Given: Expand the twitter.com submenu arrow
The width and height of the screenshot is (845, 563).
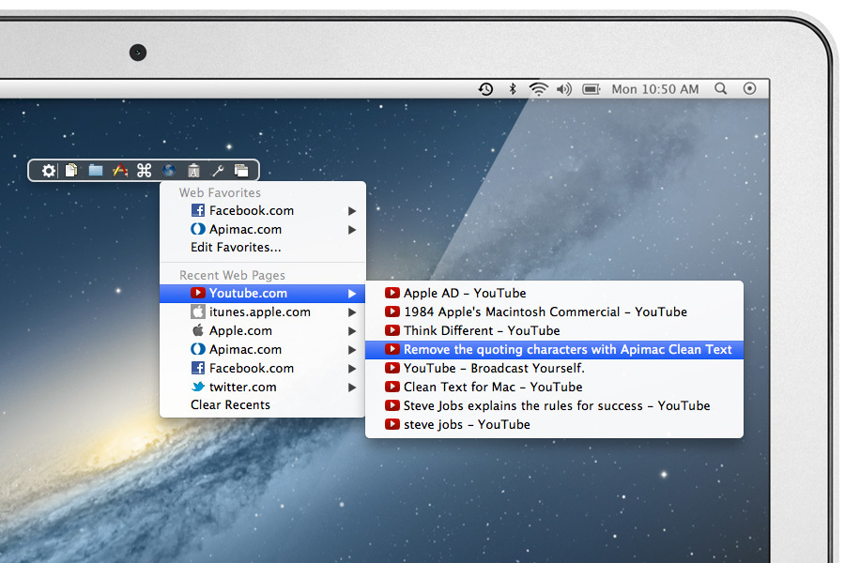Looking at the screenshot, I should [352, 387].
